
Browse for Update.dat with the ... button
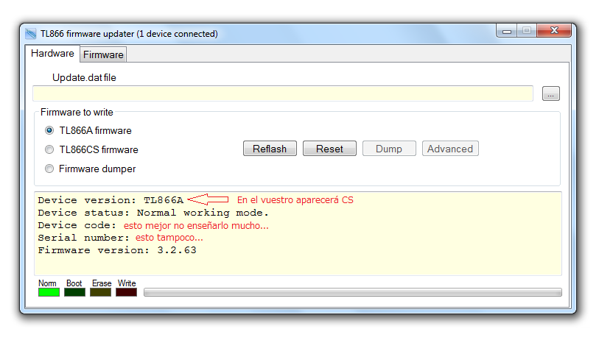pyautogui.click(x=551, y=93)
